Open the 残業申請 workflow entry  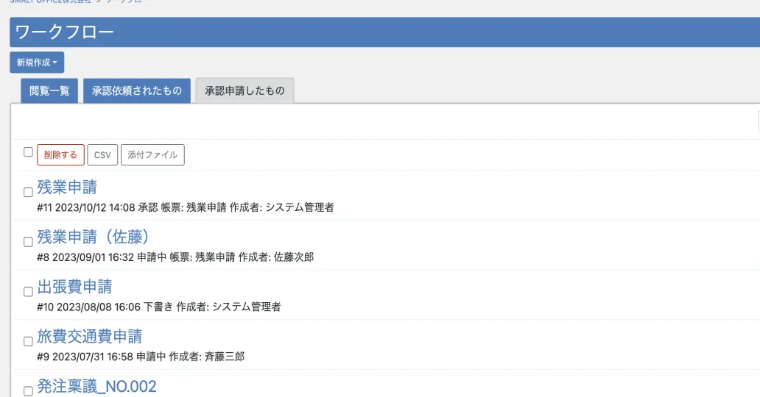(x=67, y=187)
